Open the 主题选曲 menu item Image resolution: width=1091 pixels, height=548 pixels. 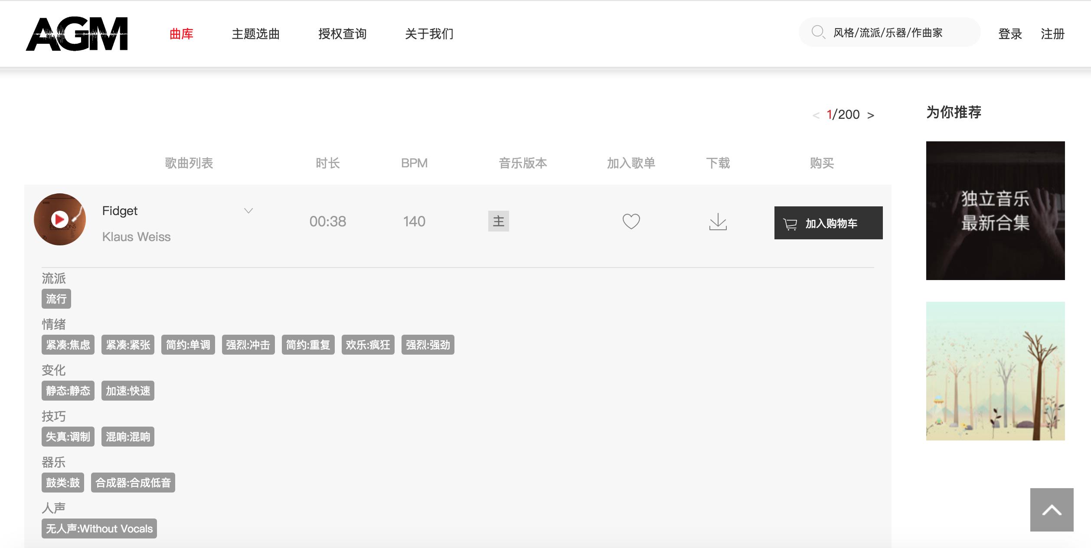click(x=255, y=34)
